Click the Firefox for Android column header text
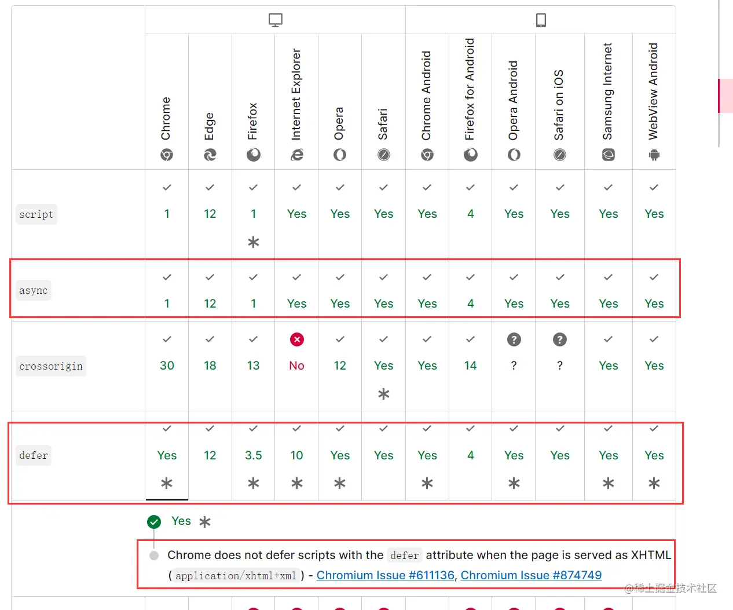 coord(470,89)
